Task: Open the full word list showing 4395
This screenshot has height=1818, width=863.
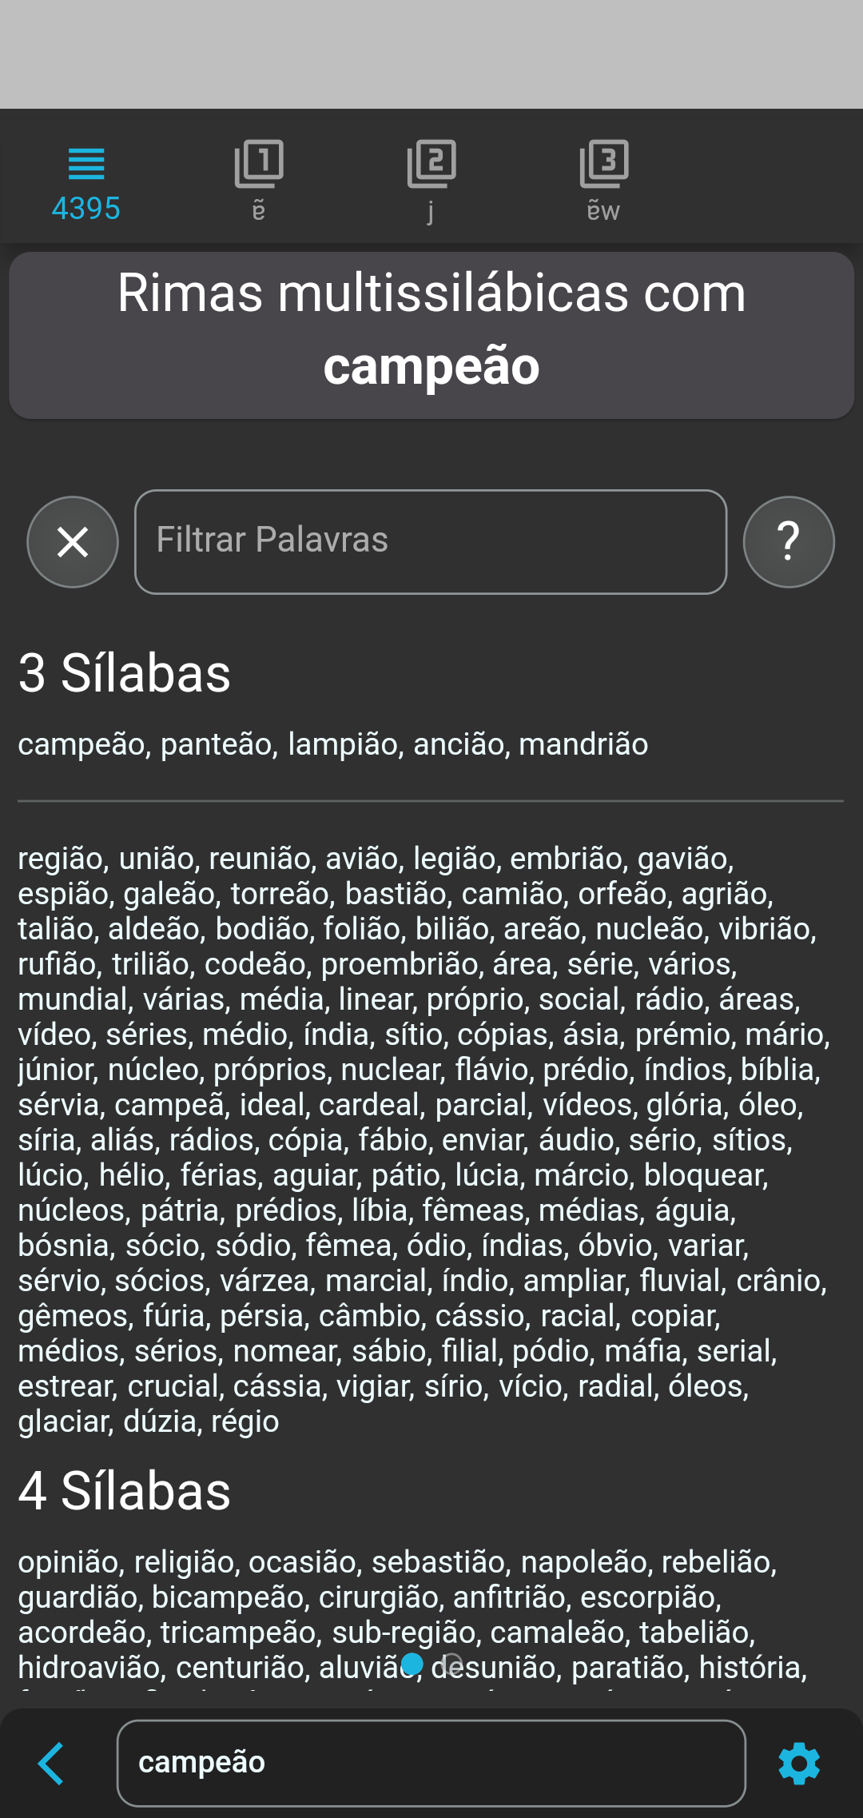Action: coord(86,176)
